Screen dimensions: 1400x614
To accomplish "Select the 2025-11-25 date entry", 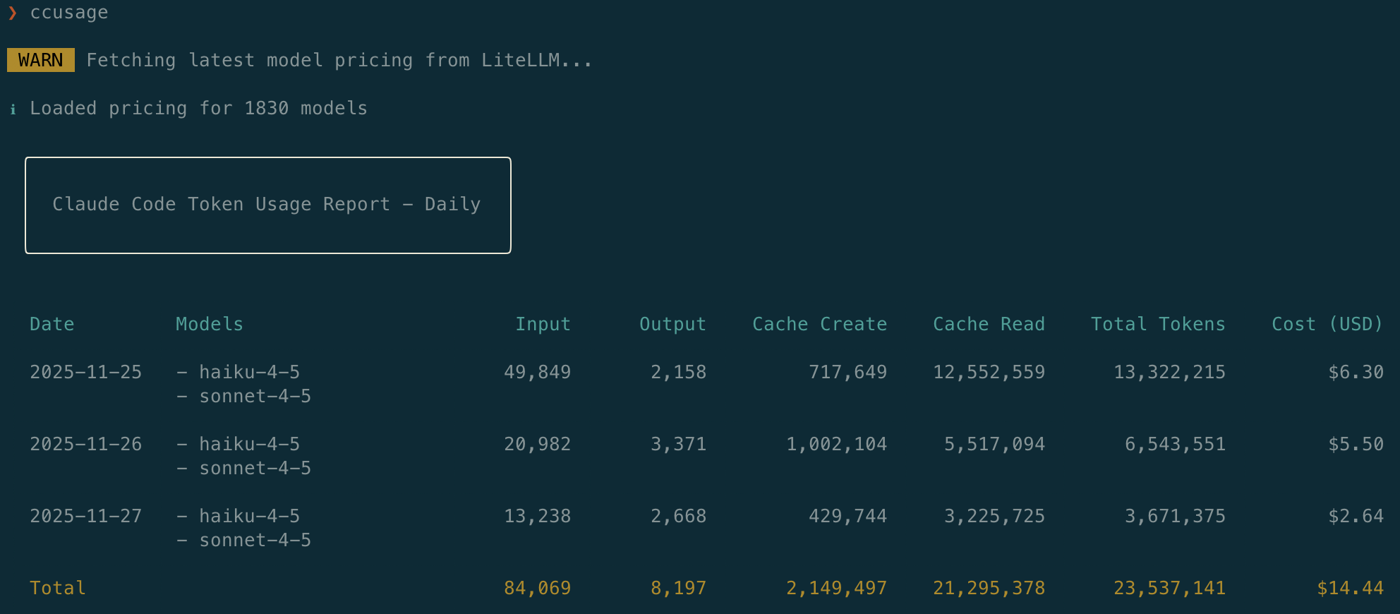I will tap(85, 372).
